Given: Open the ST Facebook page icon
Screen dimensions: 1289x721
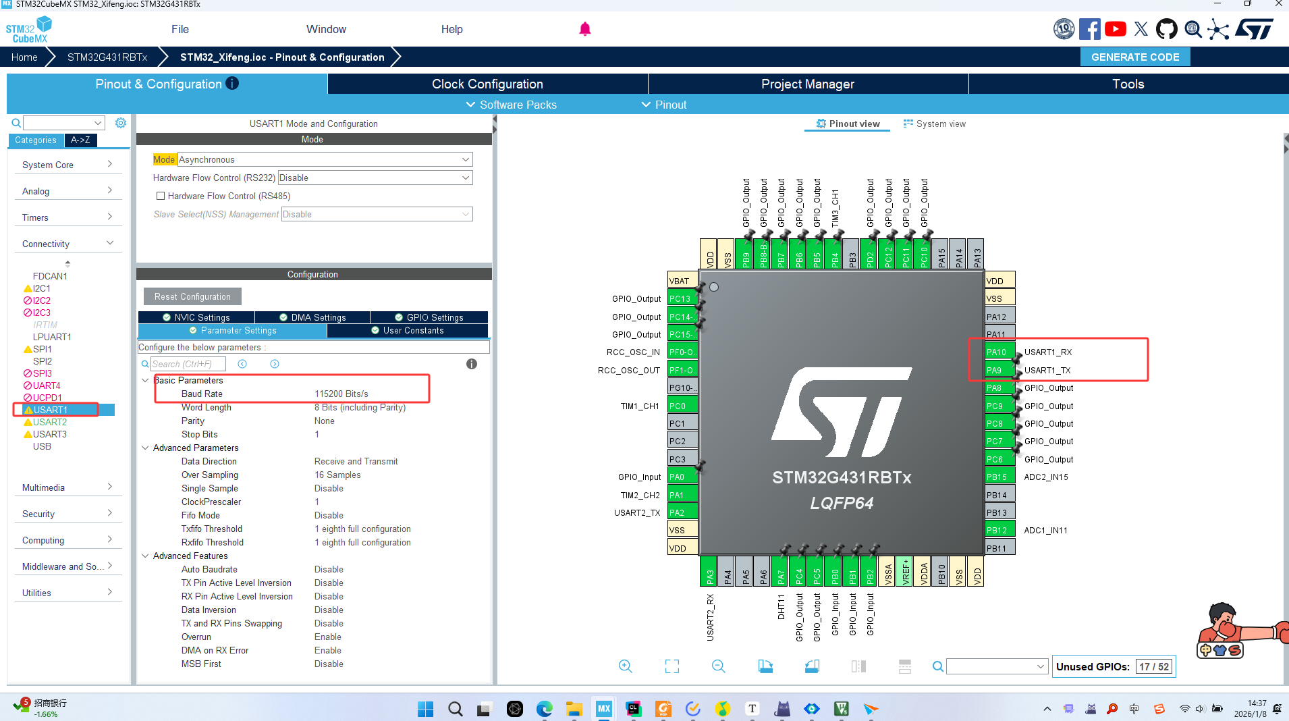Looking at the screenshot, I should [x=1089, y=29].
